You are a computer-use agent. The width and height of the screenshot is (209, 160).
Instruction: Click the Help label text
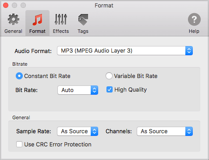tap(194, 31)
